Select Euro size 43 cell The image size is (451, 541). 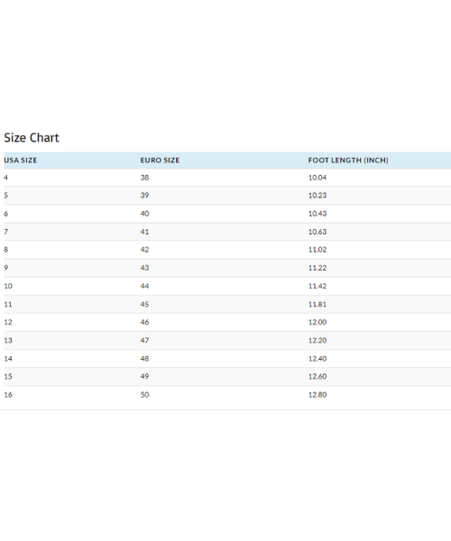[x=144, y=268]
